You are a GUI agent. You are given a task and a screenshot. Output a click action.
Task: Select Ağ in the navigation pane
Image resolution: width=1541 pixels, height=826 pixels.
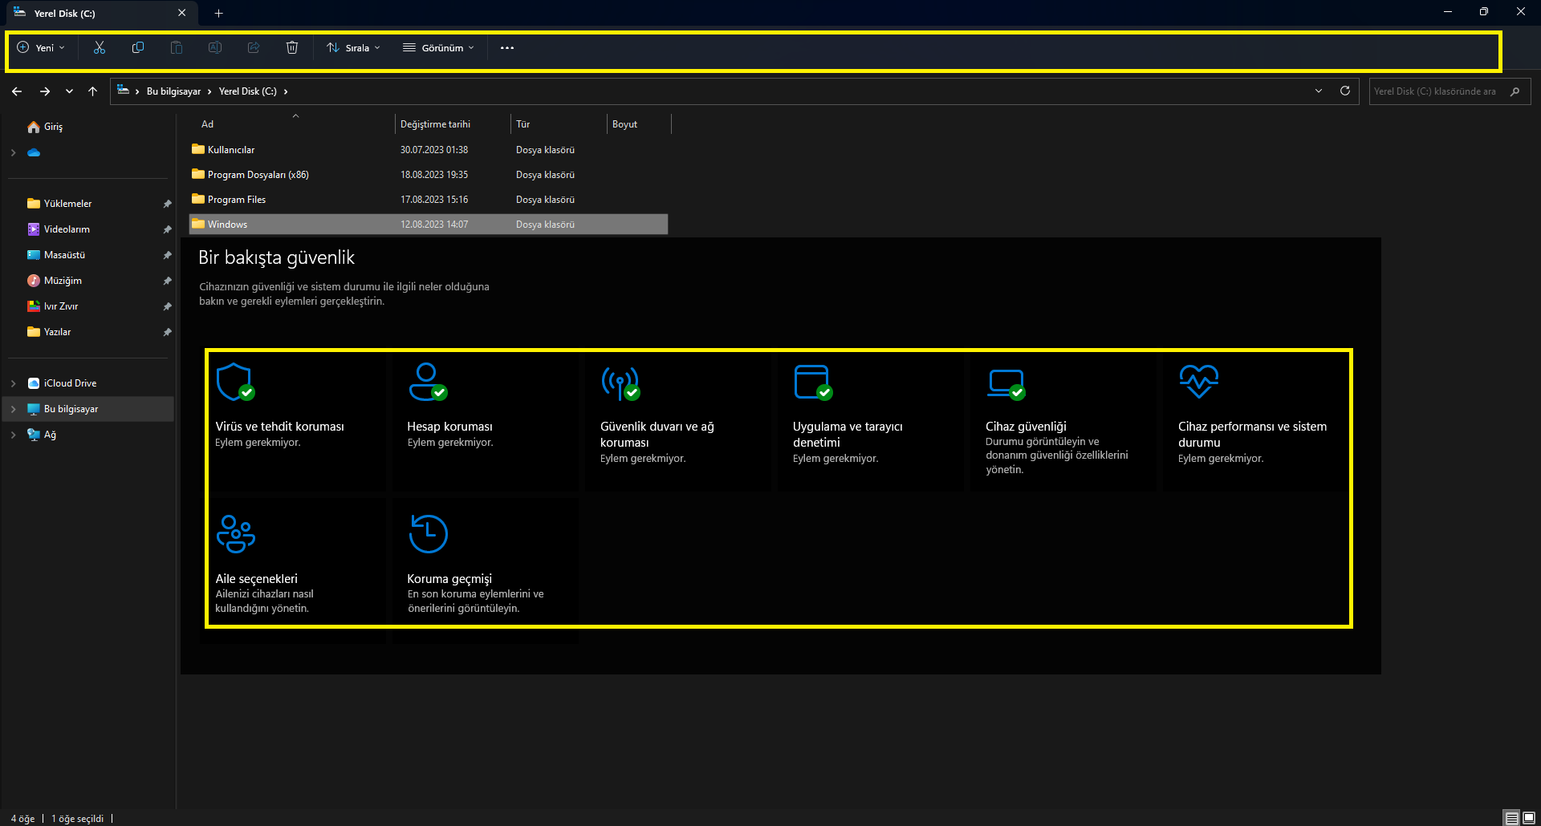pyautogui.click(x=50, y=435)
